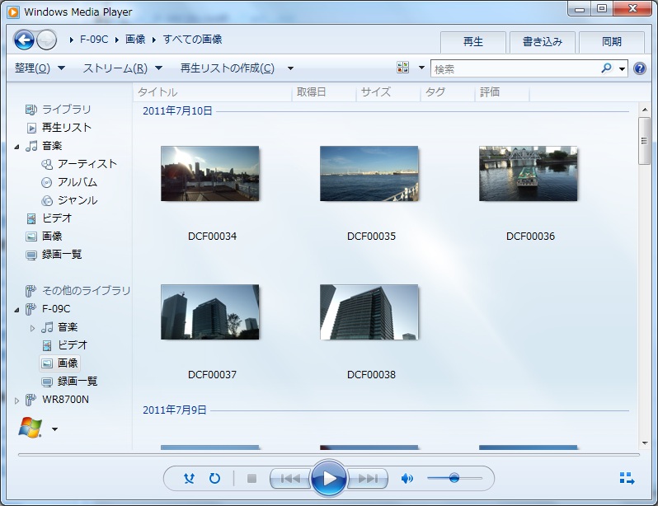
Task: Click the 2011年7月9日 group header
Action: (175, 410)
